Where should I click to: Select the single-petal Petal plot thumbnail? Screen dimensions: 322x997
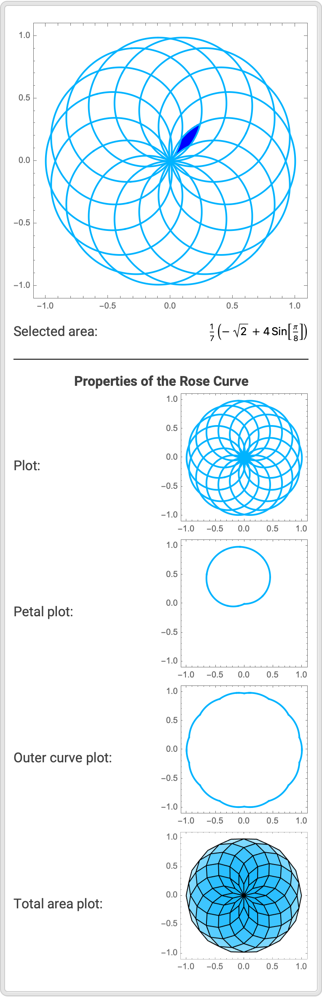[244, 603]
